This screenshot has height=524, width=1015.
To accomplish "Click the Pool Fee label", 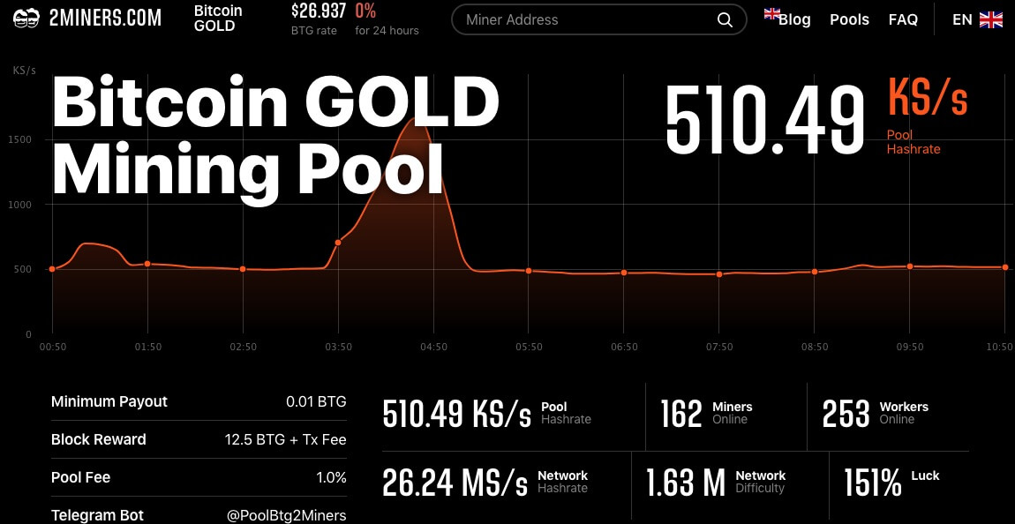I will pyautogui.click(x=81, y=477).
